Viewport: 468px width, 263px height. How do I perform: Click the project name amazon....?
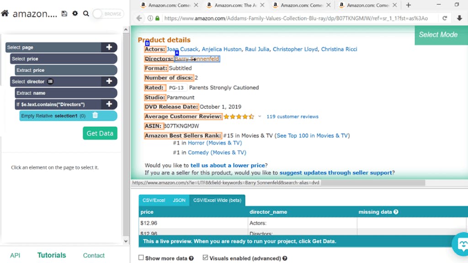(x=35, y=14)
